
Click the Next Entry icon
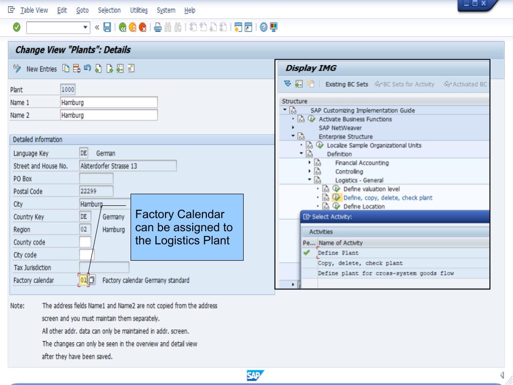[110, 68]
